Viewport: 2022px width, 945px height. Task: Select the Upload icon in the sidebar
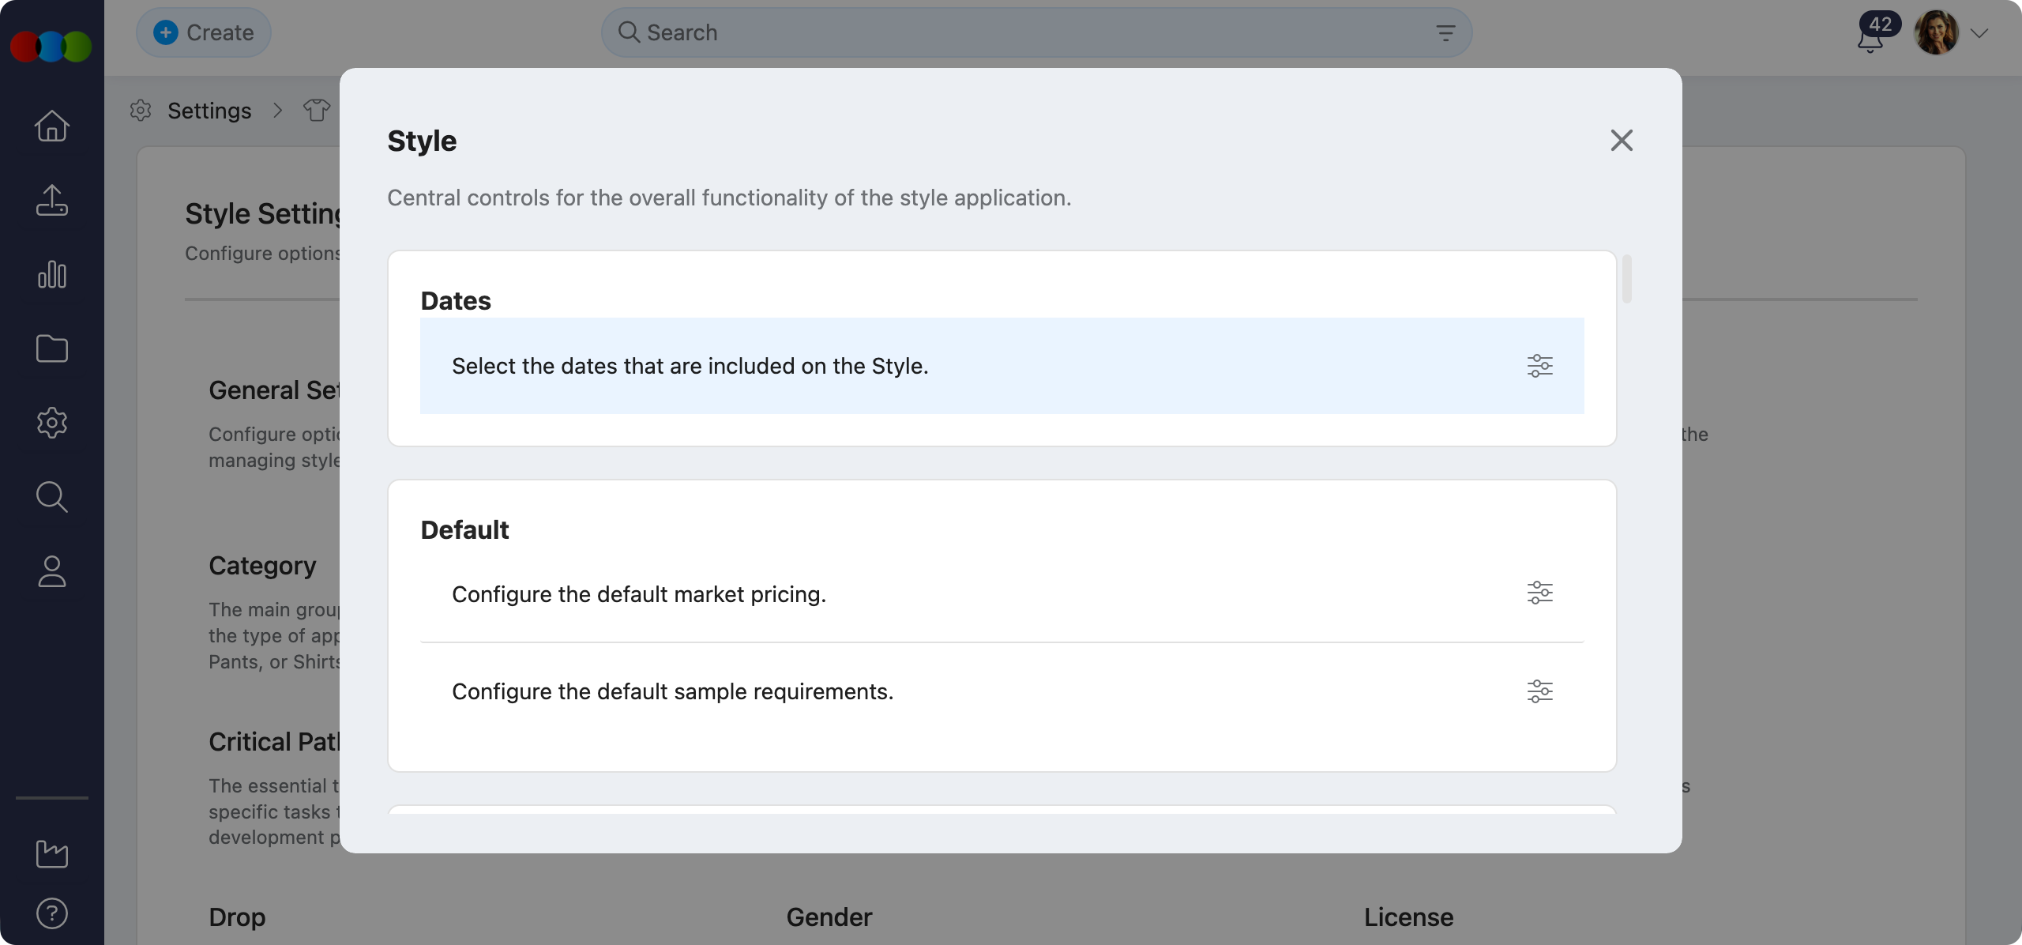point(51,200)
